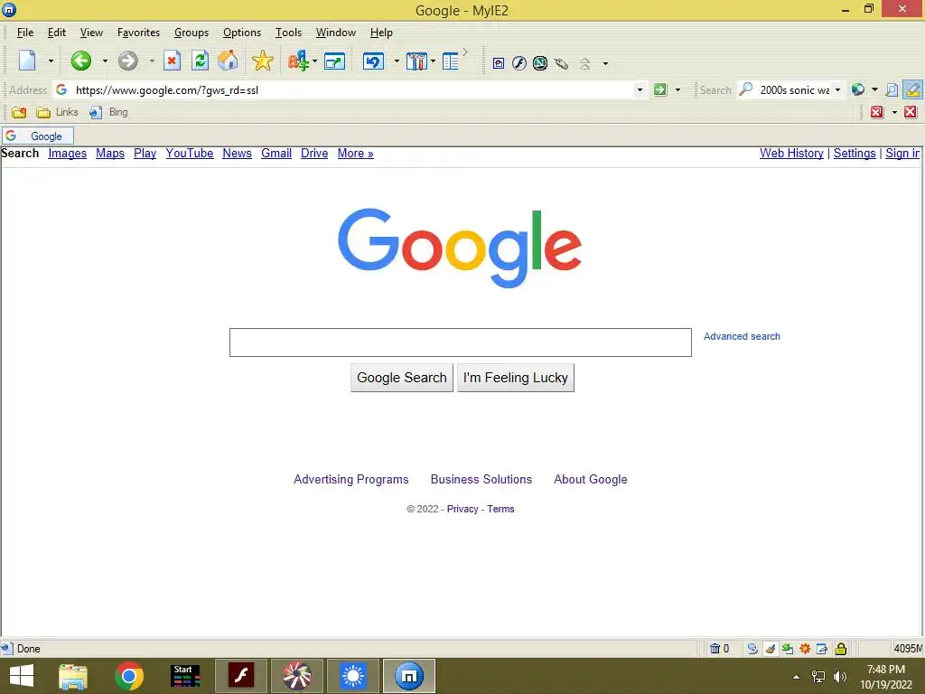Expand the globe search engine dropdown arrow
Image resolution: width=925 pixels, height=694 pixels.
coord(874,89)
